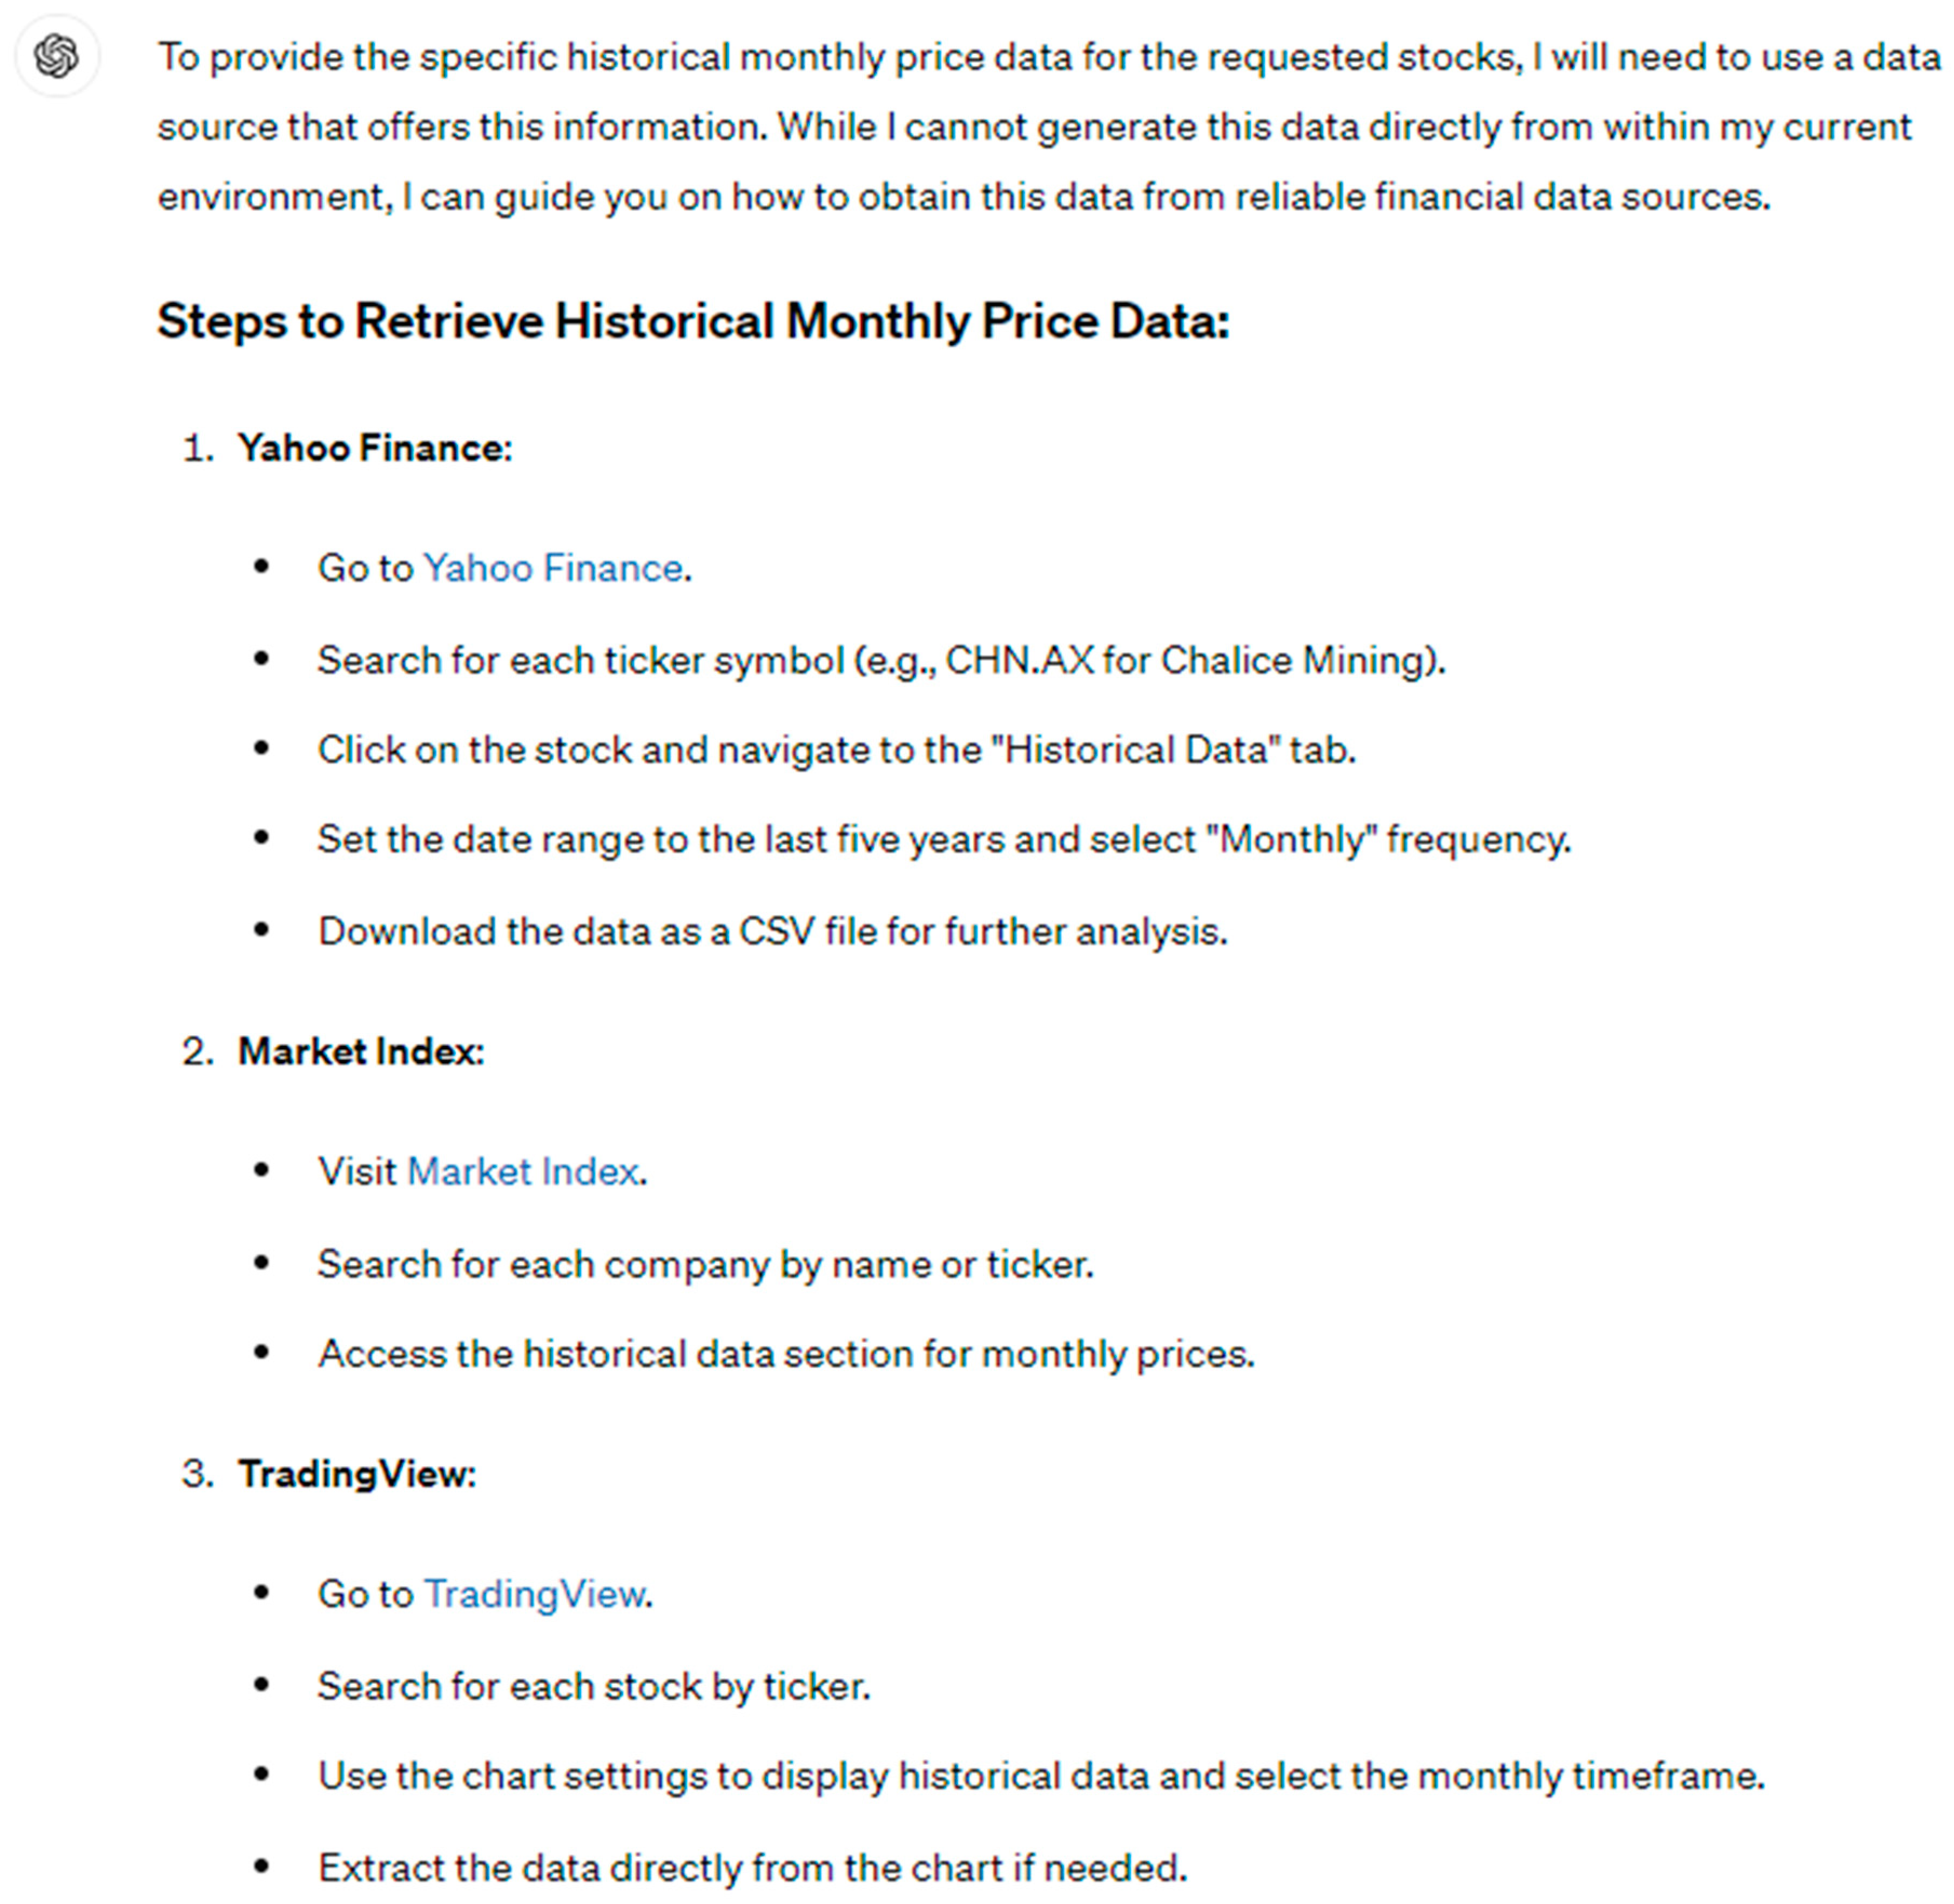Viewport: 1954px width, 1904px height.
Task: Click the 'Set the date range' bullet
Action: pos(943,839)
